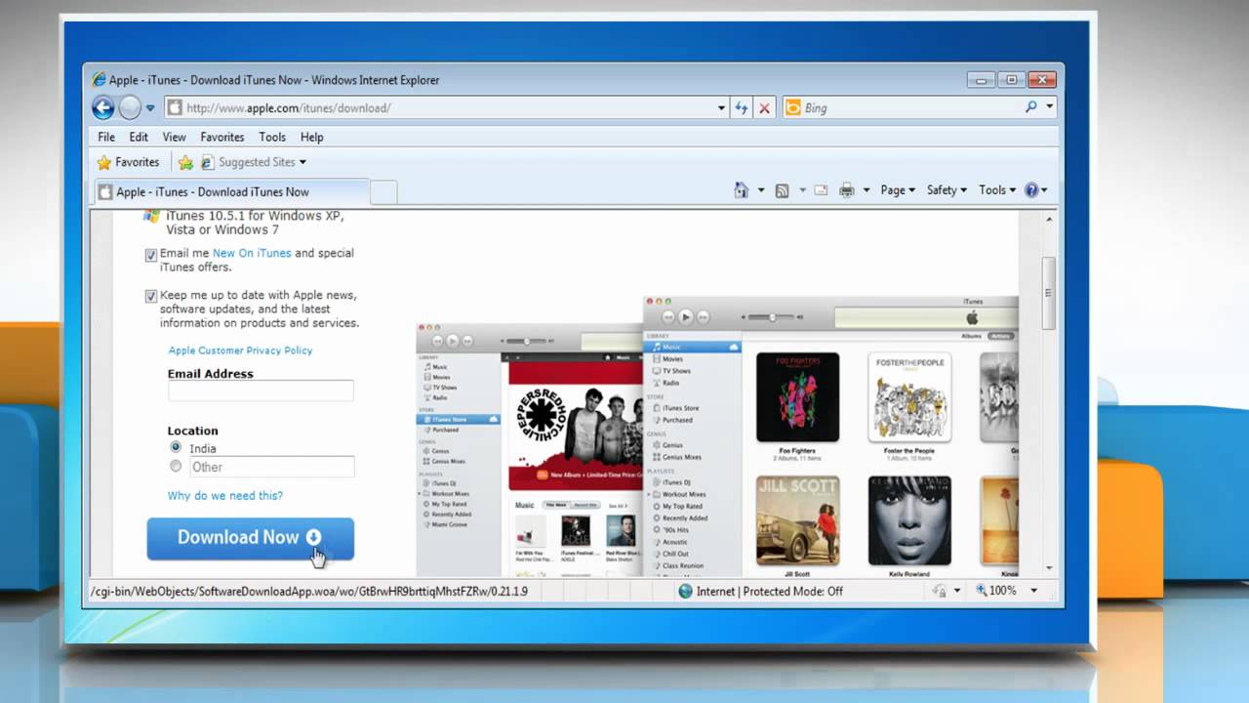Screen dimensions: 1249x703
Task: Uncheck the 'Email me New On iTunes' checkbox
Action: coord(151,255)
